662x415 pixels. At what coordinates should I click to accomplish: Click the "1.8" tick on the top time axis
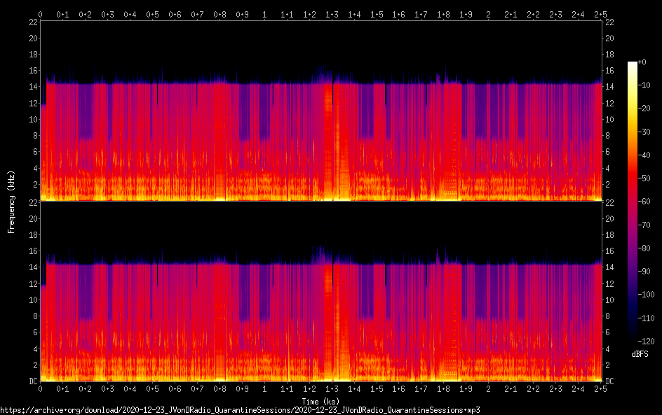pyautogui.click(x=443, y=14)
